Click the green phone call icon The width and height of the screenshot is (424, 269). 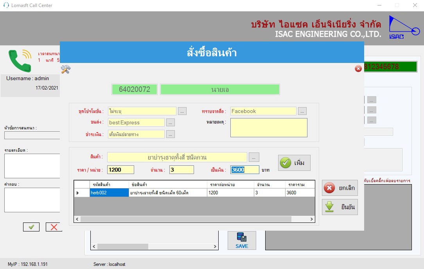[20, 60]
